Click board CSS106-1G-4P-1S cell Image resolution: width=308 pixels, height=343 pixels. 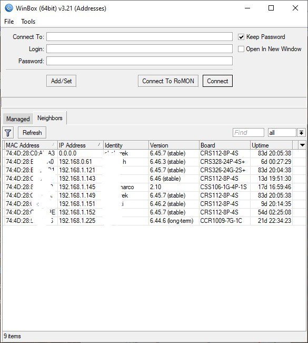click(223, 187)
